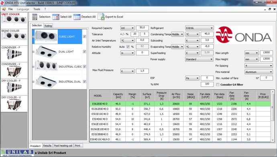The height and width of the screenshot is (157, 277).
Task: Select the Cubic Light product image
Action: (46, 36)
